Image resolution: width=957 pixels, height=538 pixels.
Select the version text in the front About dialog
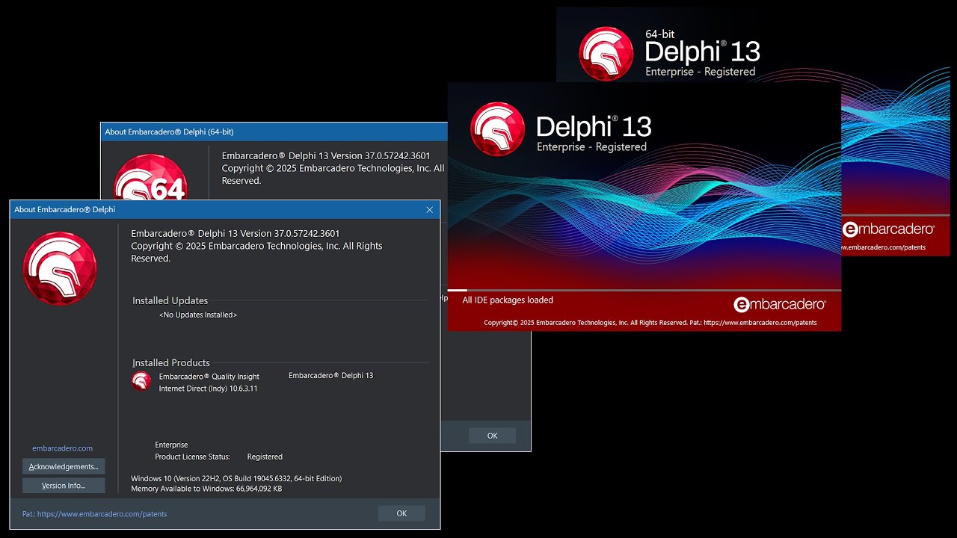236,233
